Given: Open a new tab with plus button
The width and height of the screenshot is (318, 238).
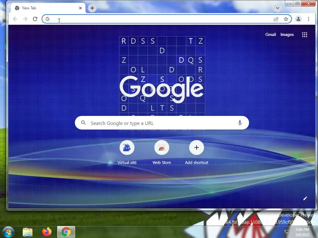Looking at the screenshot, I should [92, 8].
